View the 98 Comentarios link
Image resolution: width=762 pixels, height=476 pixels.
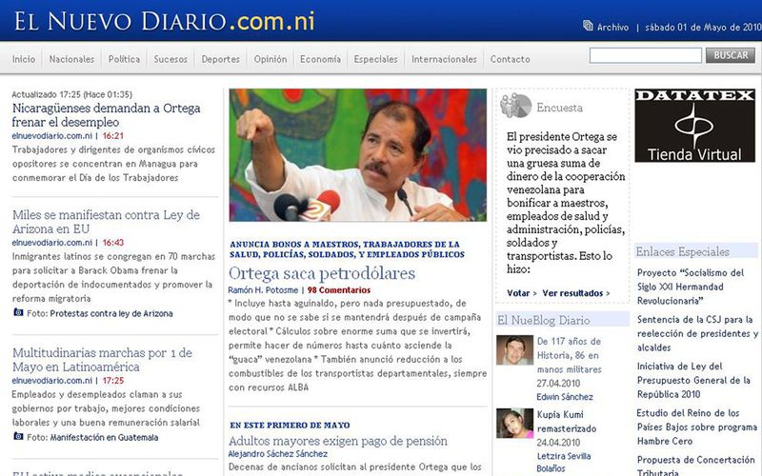[x=339, y=290]
